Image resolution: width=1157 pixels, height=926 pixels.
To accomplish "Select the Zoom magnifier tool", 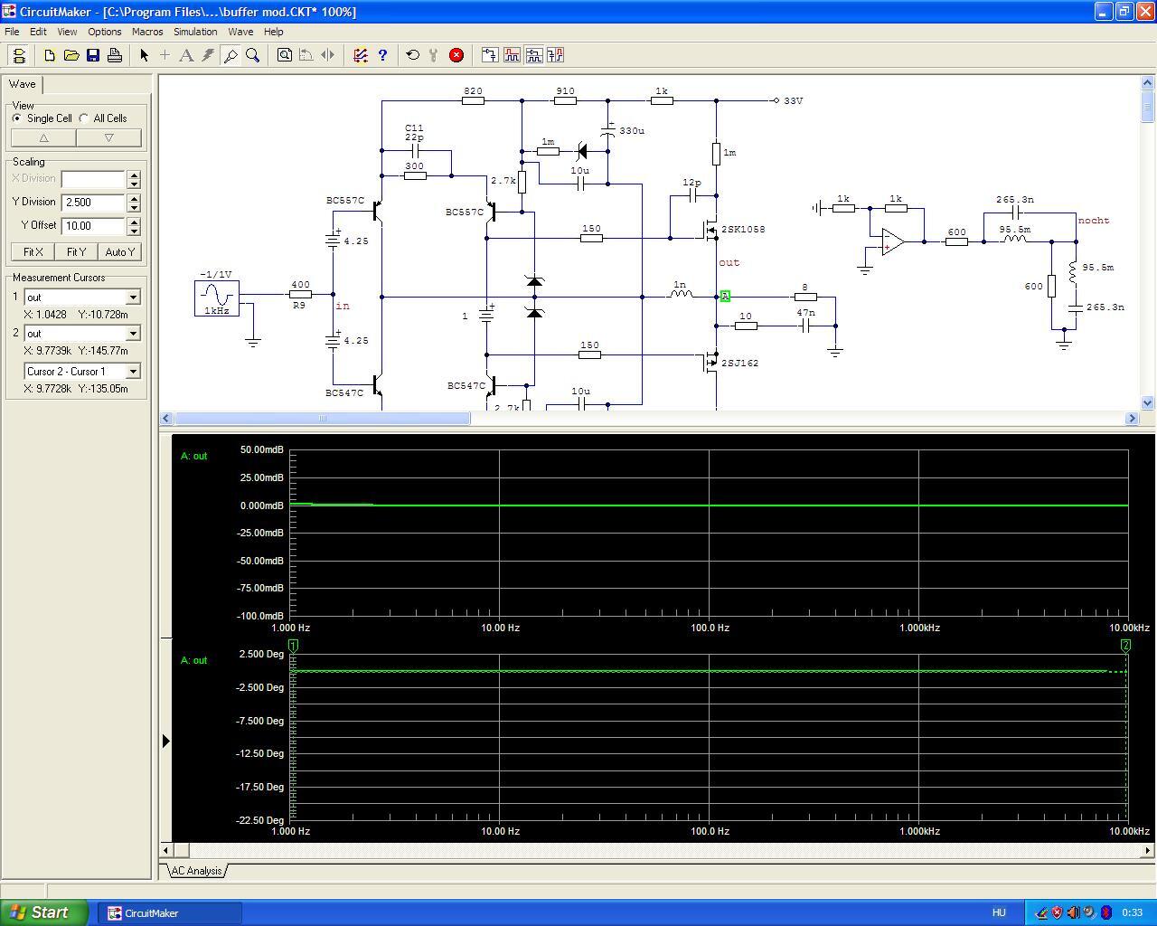I will (253, 55).
